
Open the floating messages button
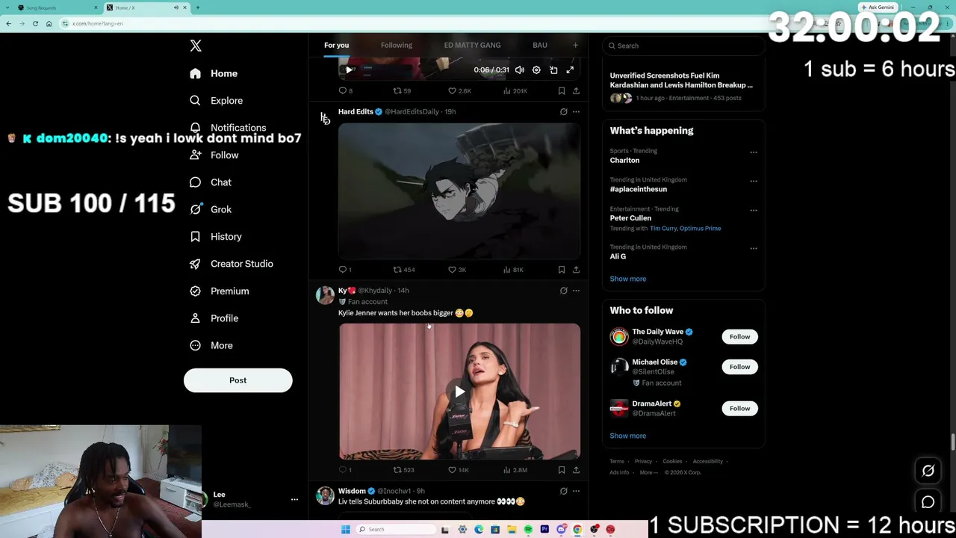click(928, 502)
